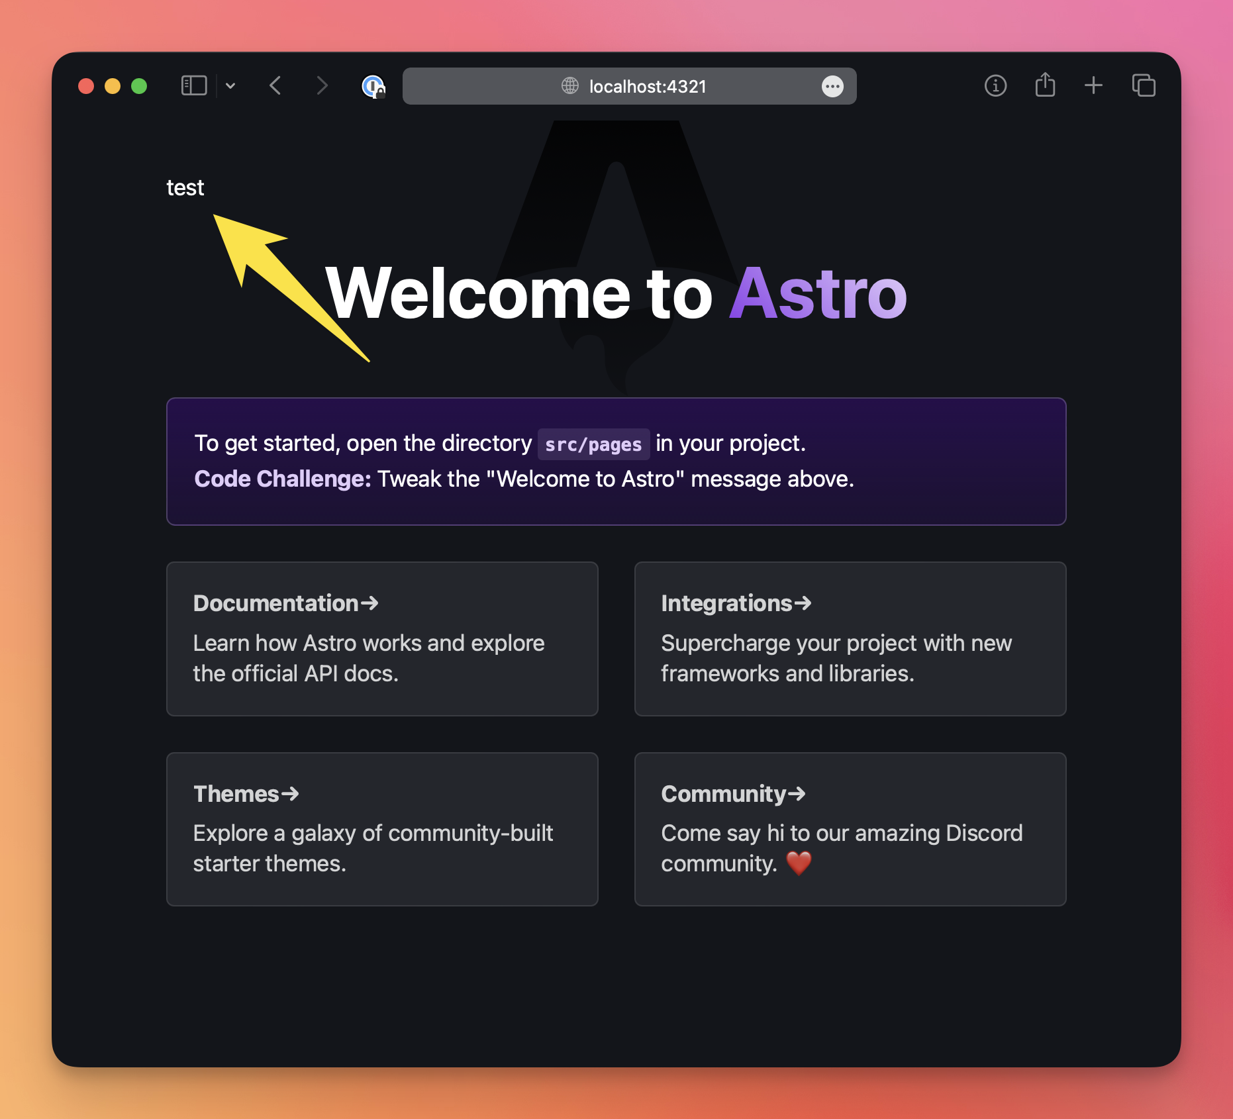Click the green full-screen window button

[139, 86]
